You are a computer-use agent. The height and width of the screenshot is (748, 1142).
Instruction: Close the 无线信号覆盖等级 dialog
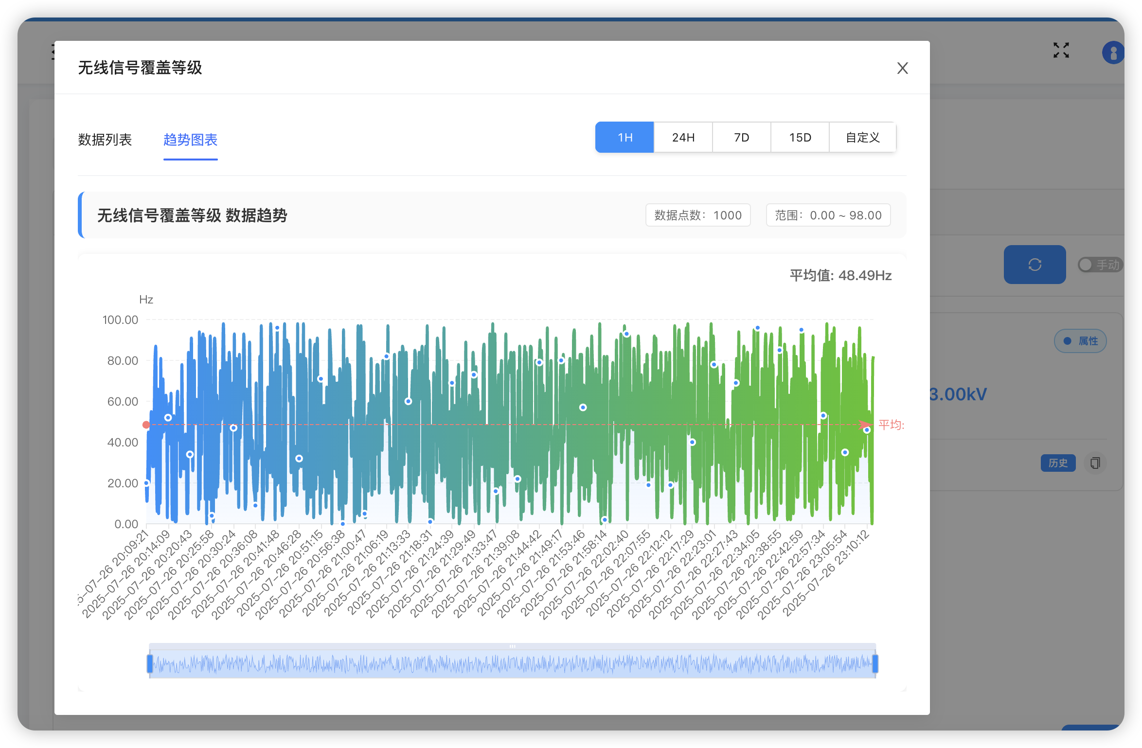tap(902, 68)
